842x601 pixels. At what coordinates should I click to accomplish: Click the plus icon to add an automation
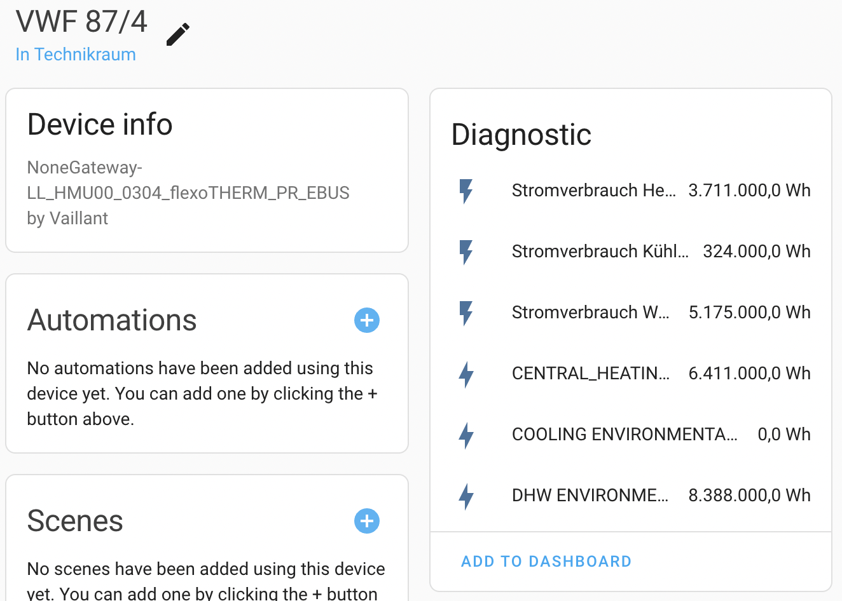(366, 320)
